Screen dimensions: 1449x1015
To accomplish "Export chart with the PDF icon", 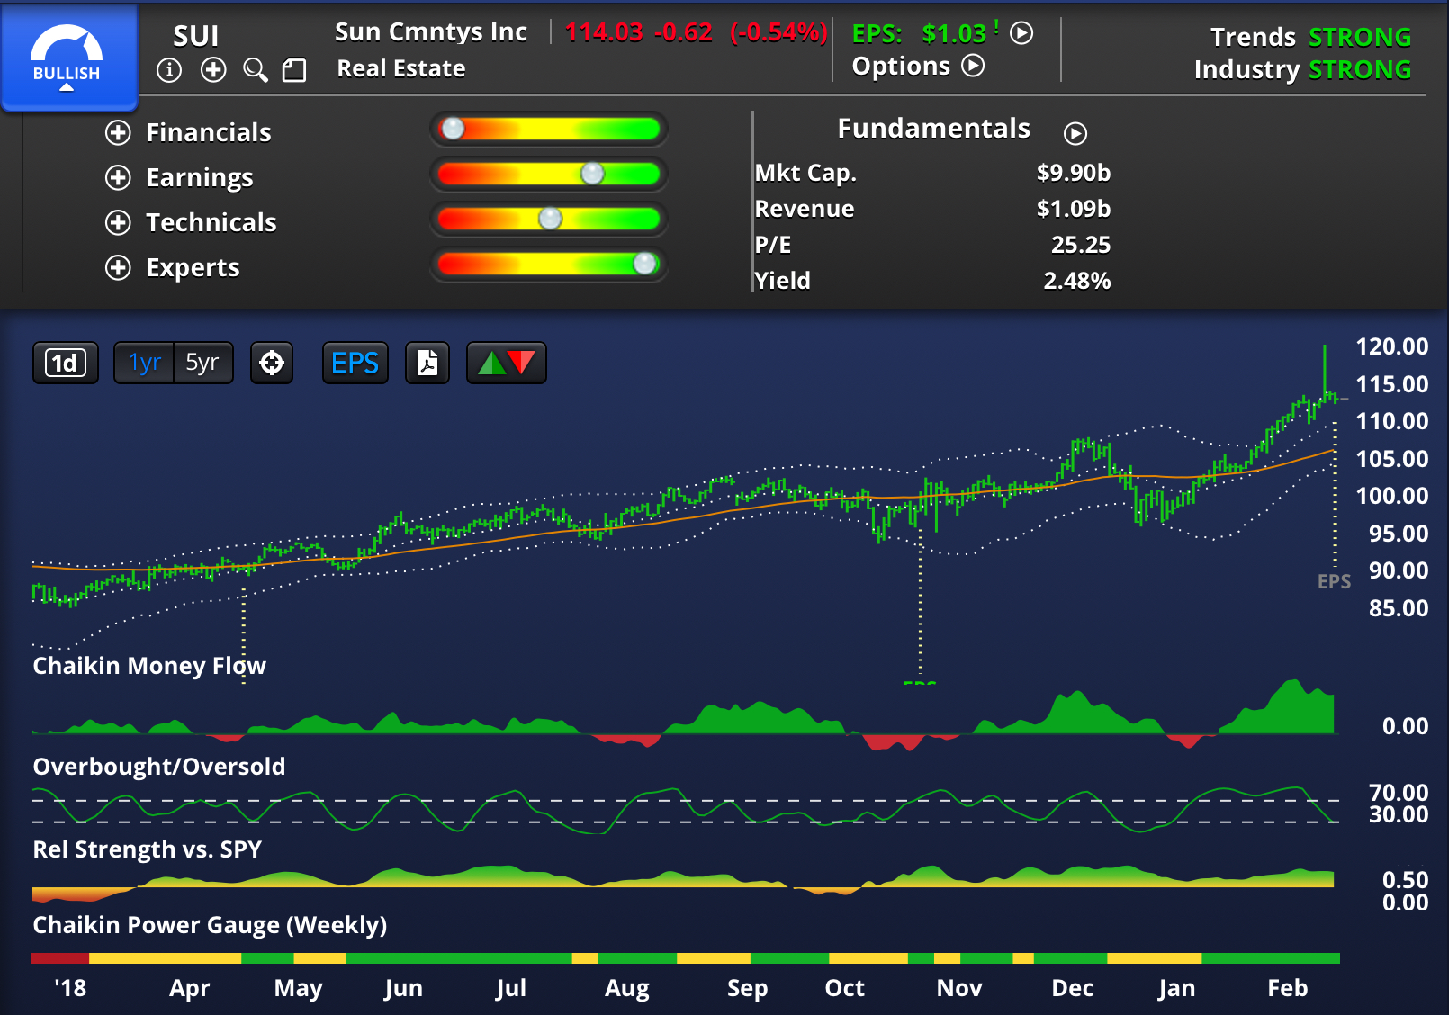I will 427,363.
